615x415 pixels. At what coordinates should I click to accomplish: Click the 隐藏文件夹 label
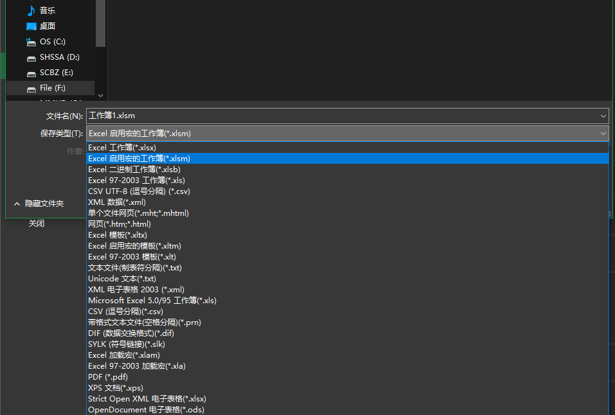coord(44,204)
